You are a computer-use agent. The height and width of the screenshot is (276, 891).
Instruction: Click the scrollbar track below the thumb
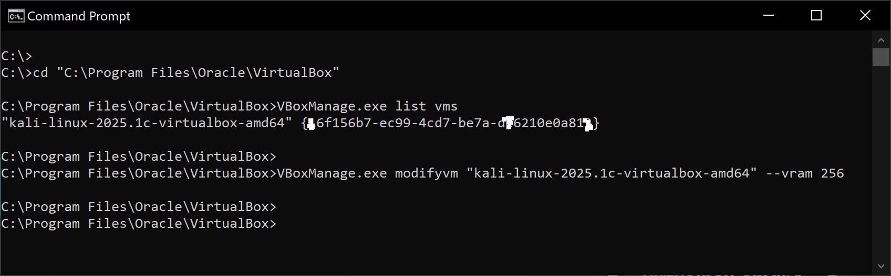[881, 162]
